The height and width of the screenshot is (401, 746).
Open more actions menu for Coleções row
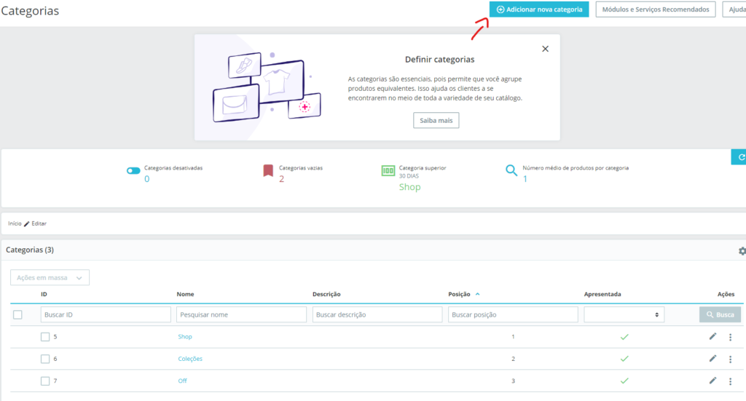(x=730, y=360)
